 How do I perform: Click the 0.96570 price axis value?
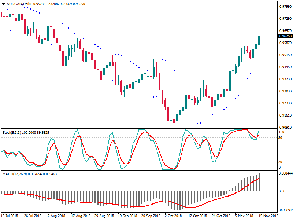[286, 31]
